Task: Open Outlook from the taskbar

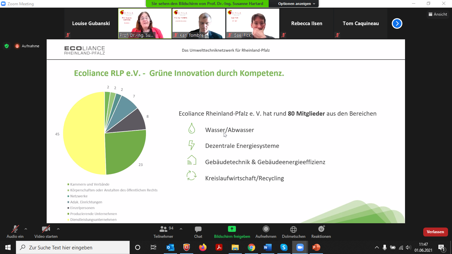Action: tap(170, 247)
